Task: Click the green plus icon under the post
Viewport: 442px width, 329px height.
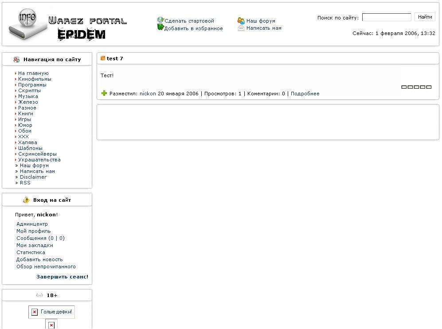Action: [104, 93]
